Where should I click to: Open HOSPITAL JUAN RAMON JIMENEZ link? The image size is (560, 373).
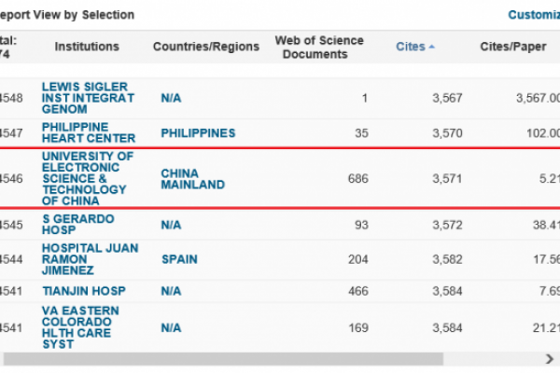point(90,259)
